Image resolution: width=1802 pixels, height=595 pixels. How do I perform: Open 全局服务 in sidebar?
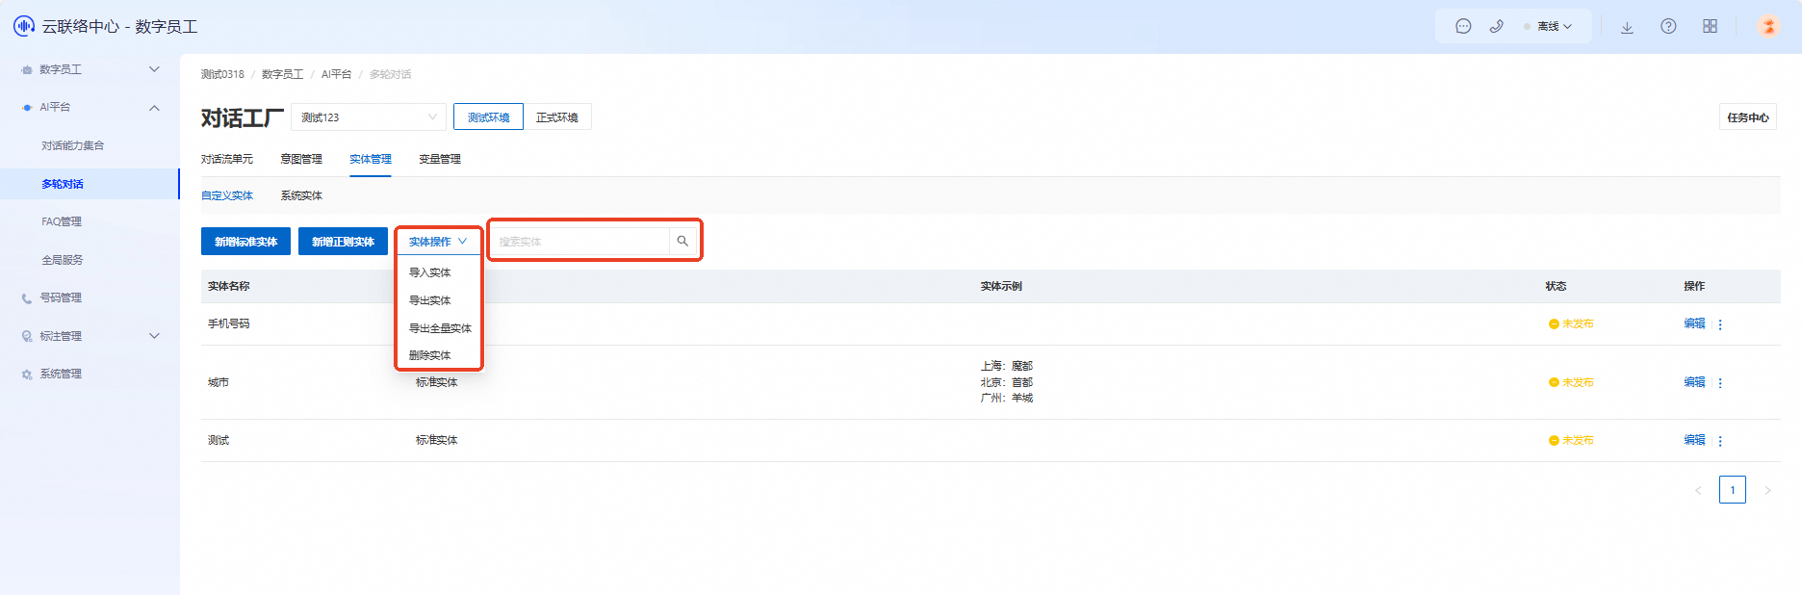pyautogui.click(x=63, y=260)
